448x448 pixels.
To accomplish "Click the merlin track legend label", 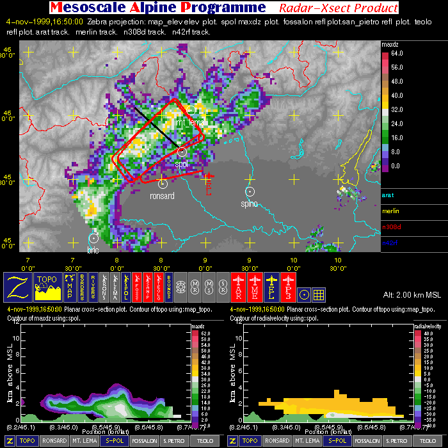I will [x=390, y=211].
